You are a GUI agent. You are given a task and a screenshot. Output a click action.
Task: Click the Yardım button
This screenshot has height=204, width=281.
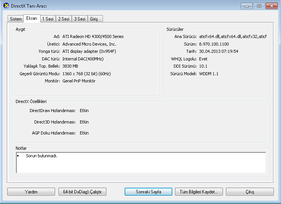(31, 192)
